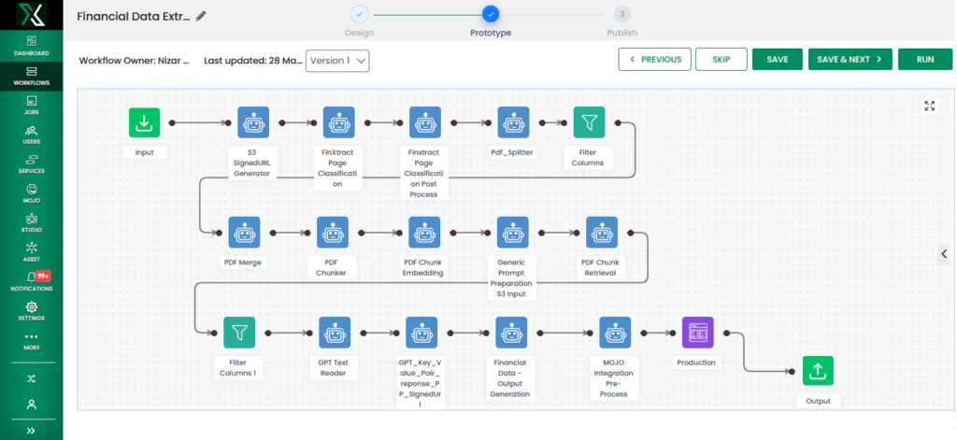Go to the Prototype step
Image resolution: width=957 pixels, height=440 pixels.
pos(490,21)
